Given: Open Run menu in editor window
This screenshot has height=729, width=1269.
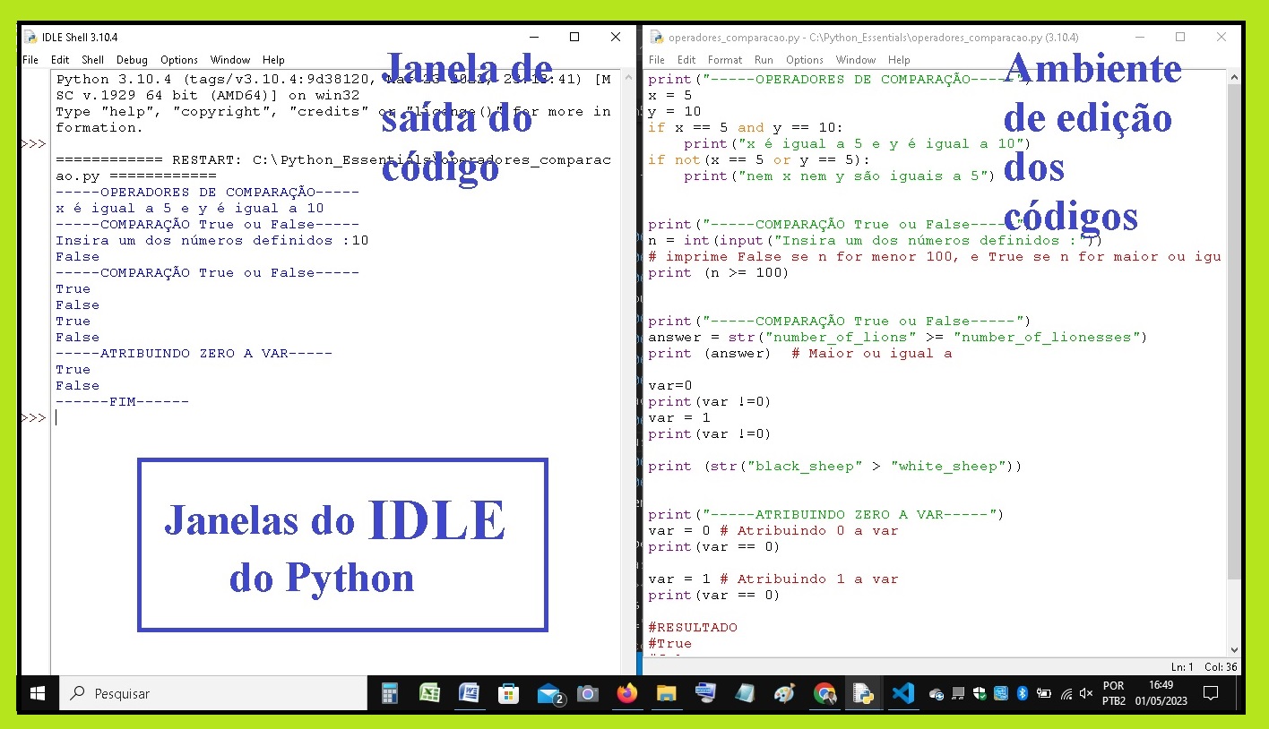Looking at the screenshot, I should [x=764, y=60].
